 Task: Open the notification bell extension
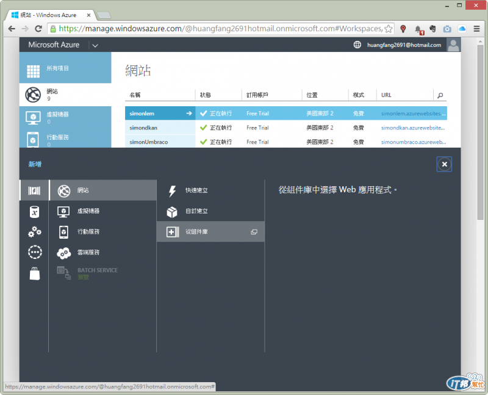pos(419,29)
